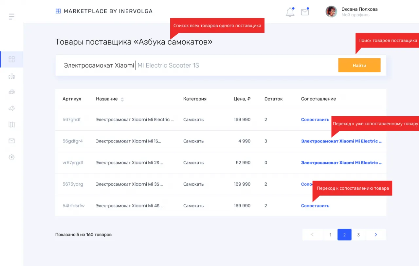
Task: Click the car with gear icon in sidebar
Action: tap(11, 108)
